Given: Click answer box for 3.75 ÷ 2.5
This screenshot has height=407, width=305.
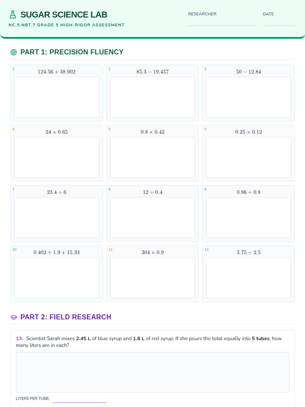Looking at the screenshot, I should [x=248, y=278].
